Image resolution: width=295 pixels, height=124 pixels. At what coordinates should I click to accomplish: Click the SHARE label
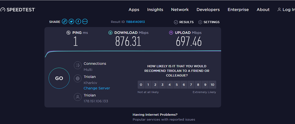pyautogui.click(x=55, y=22)
